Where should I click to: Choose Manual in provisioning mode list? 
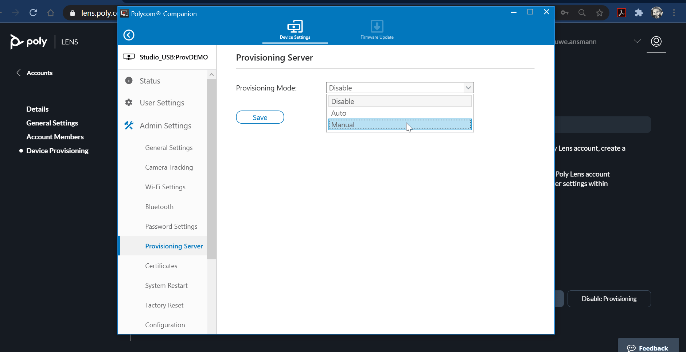(400, 125)
